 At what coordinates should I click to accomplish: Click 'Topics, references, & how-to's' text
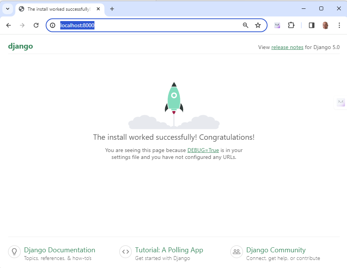click(x=58, y=258)
